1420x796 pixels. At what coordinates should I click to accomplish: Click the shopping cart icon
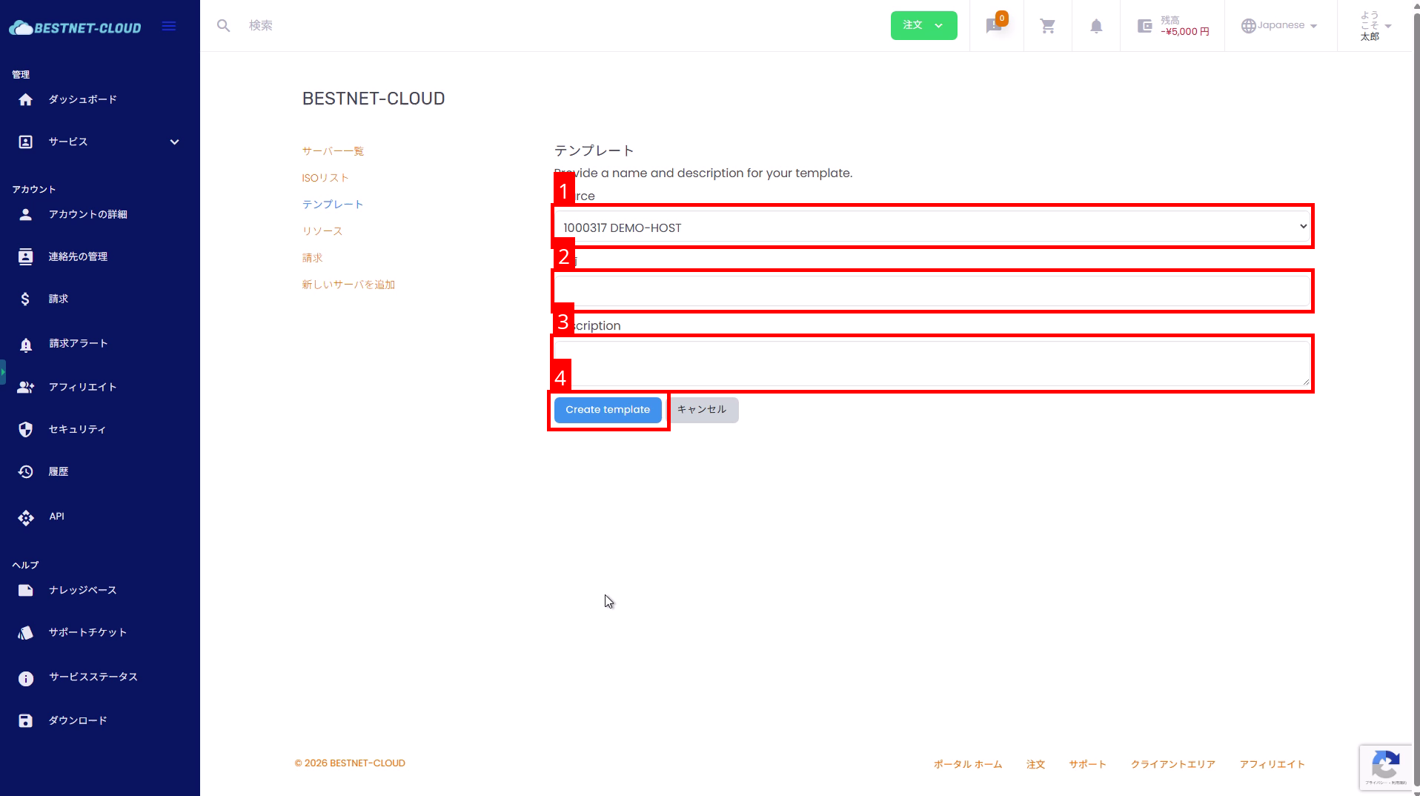1047,26
